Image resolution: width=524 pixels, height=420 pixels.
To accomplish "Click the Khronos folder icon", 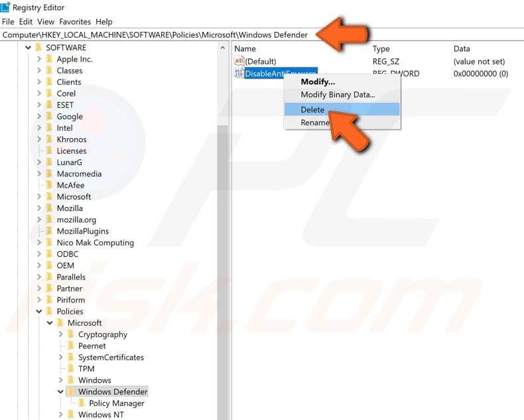I will tap(49, 139).
